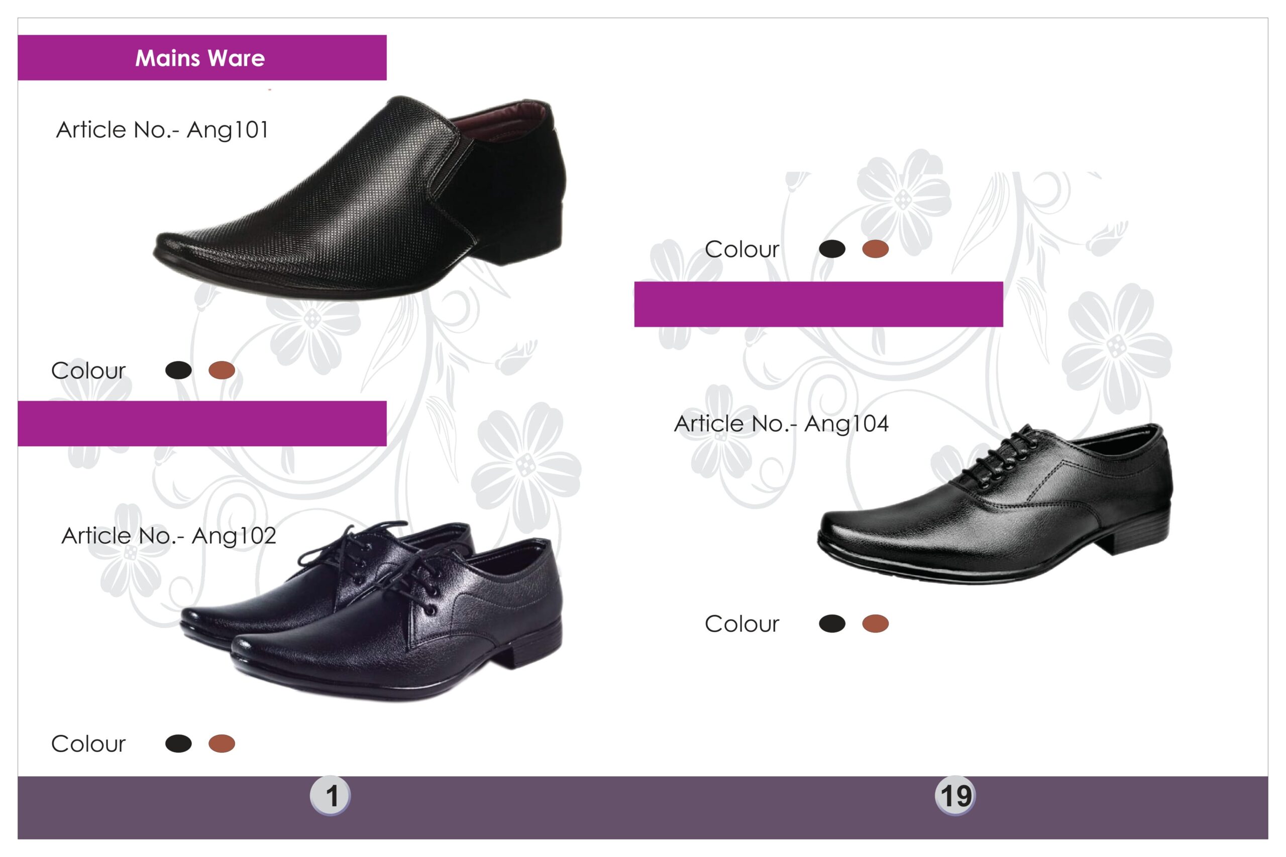Screen dimensions: 1286x857
Task: Open the Ang102 lace-up shoes image
Action: (x=372, y=610)
